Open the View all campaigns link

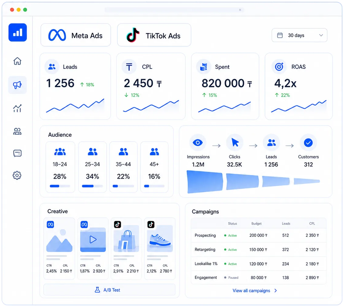251,291
